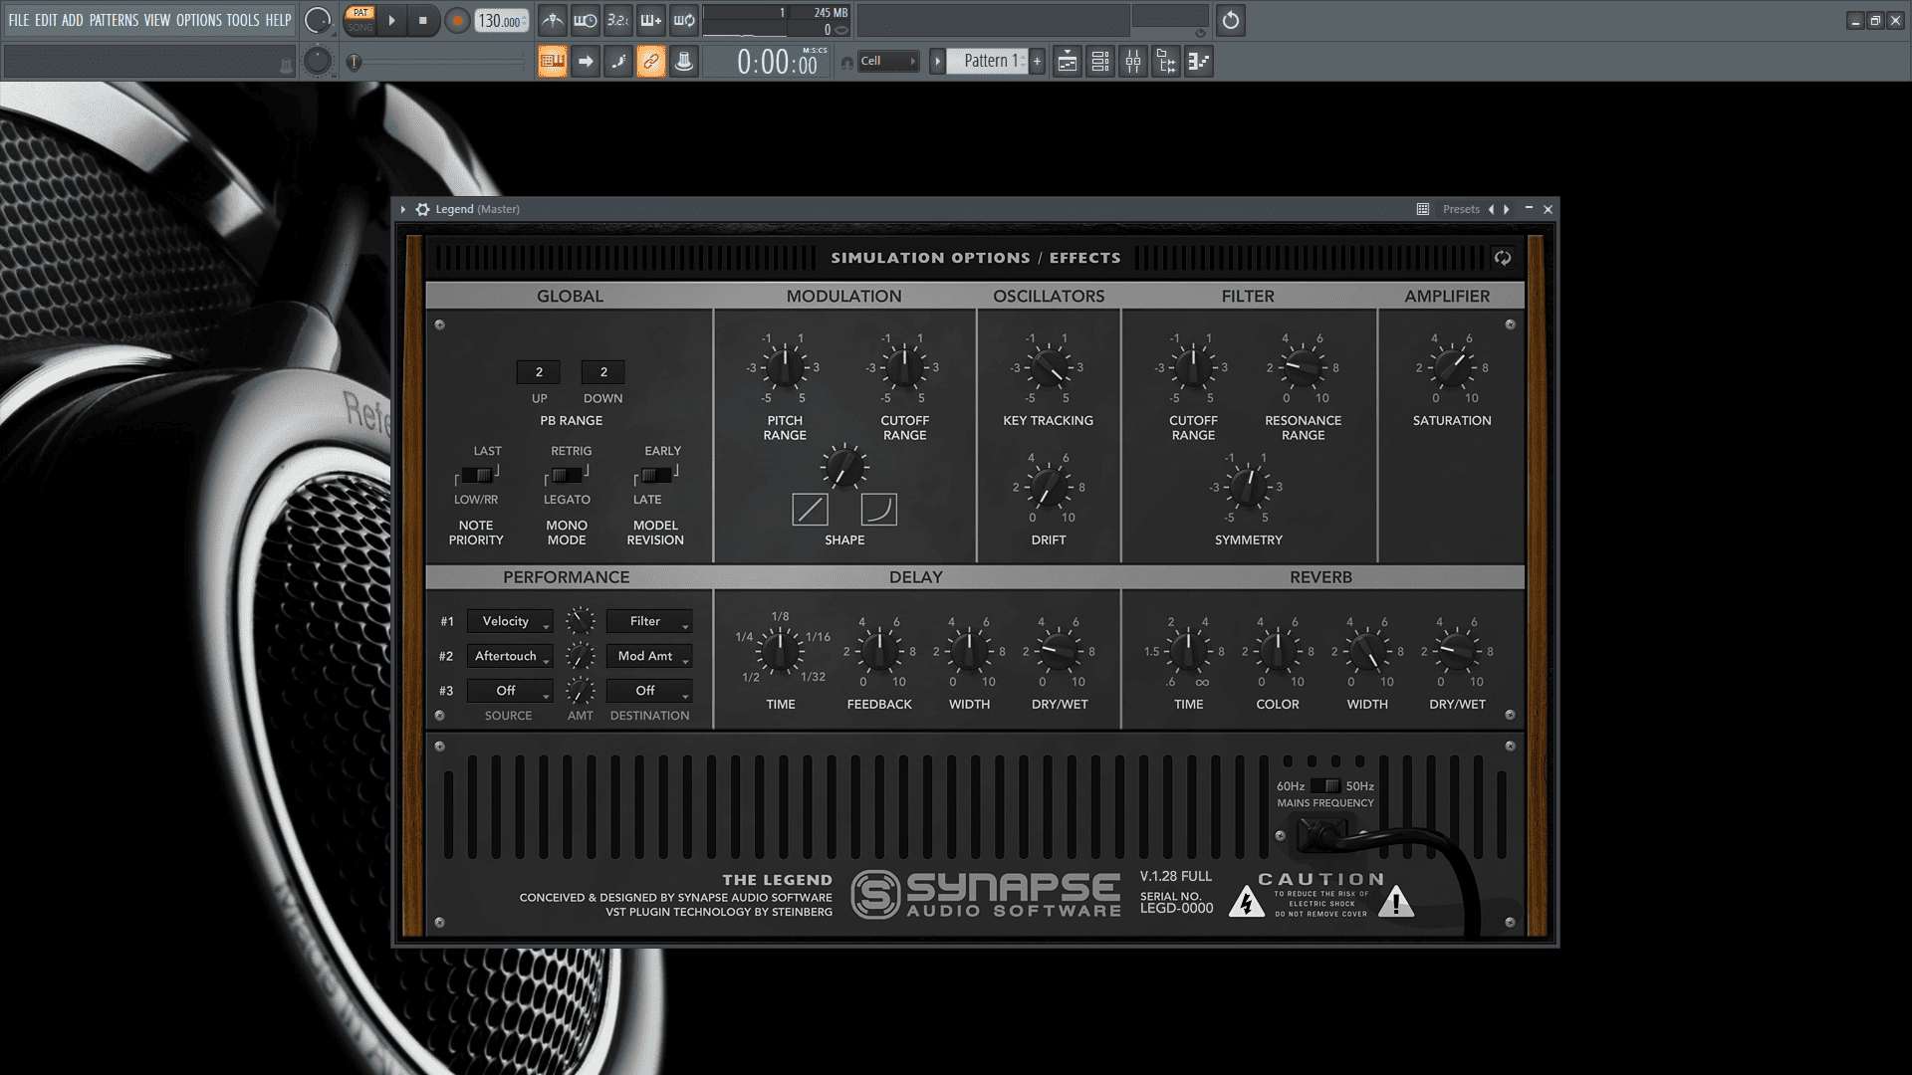
Task: Open the #3 Off source dropdown
Action: click(x=510, y=691)
